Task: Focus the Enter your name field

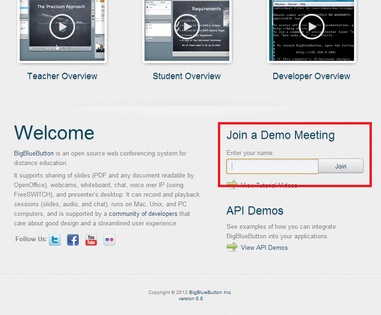Action: pos(273,166)
